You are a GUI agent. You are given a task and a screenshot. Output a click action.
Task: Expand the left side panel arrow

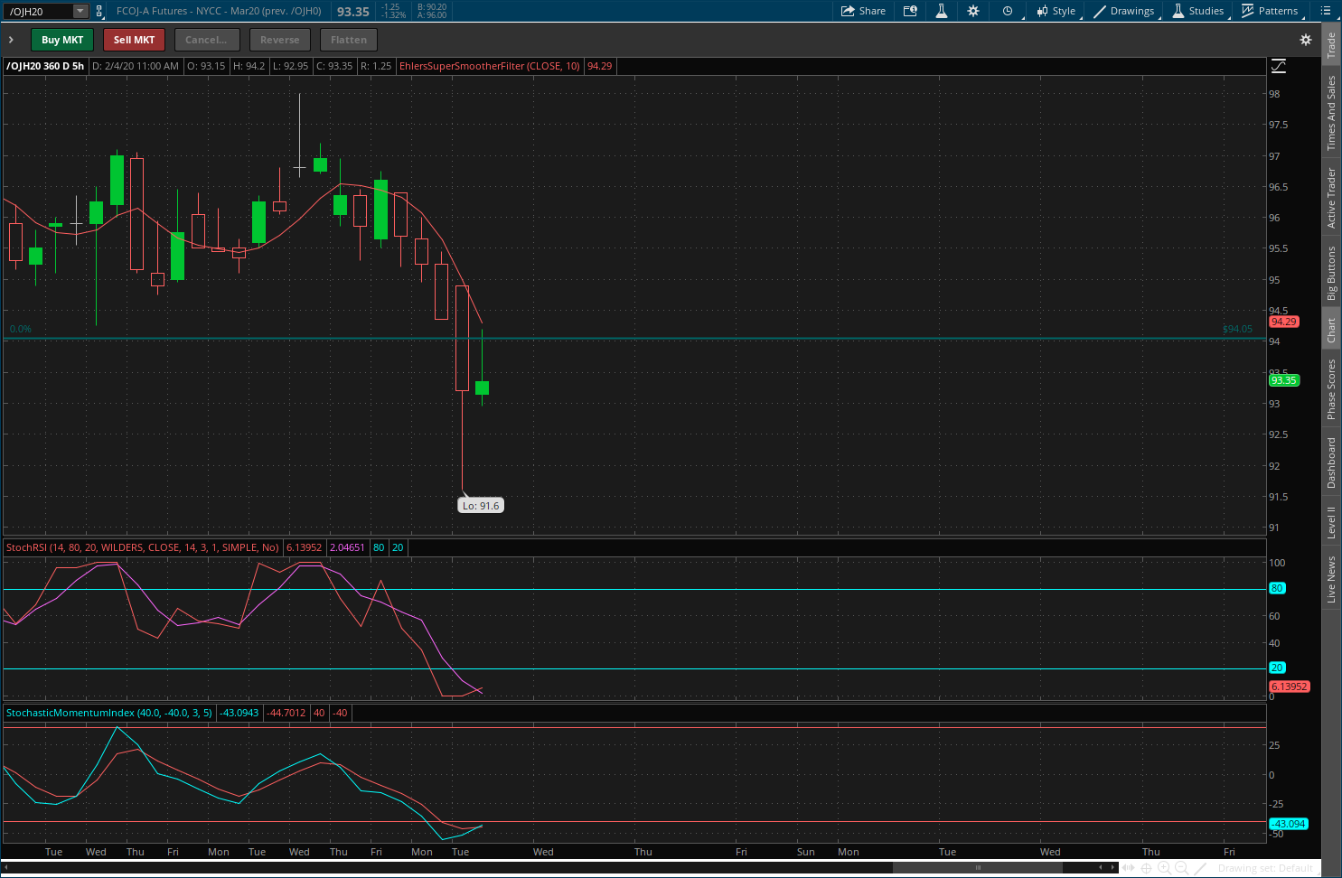(x=11, y=40)
